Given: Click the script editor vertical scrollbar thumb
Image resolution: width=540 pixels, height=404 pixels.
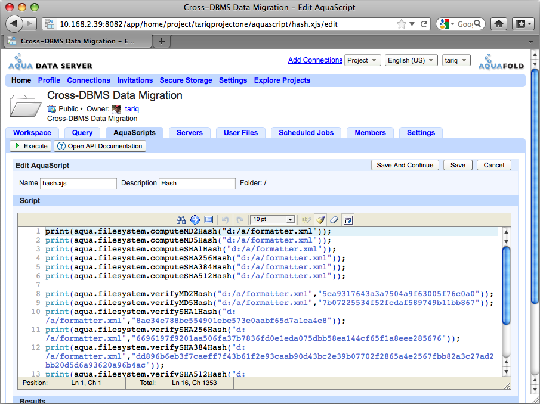Looking at the screenshot, I should point(506,285).
